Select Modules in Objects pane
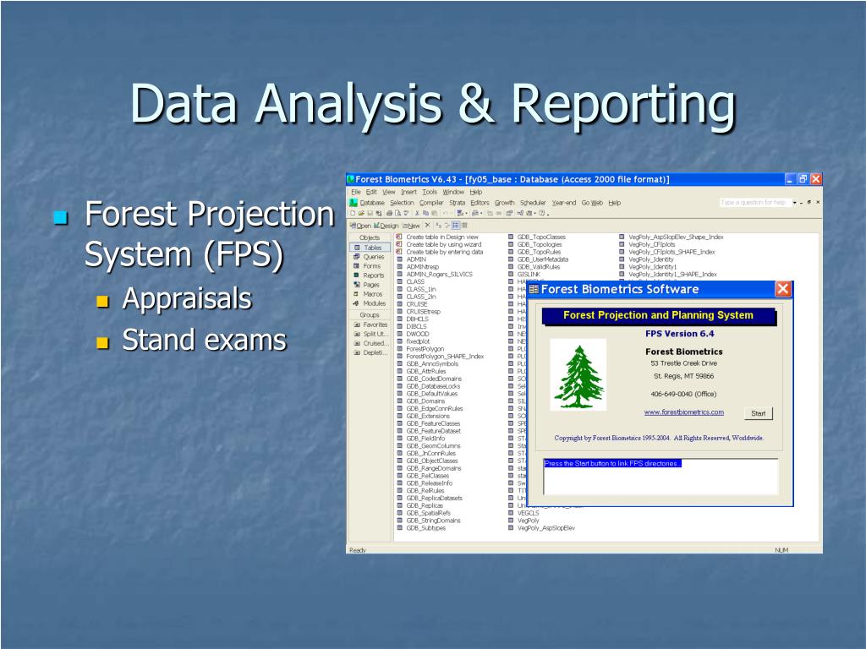 coord(370,303)
